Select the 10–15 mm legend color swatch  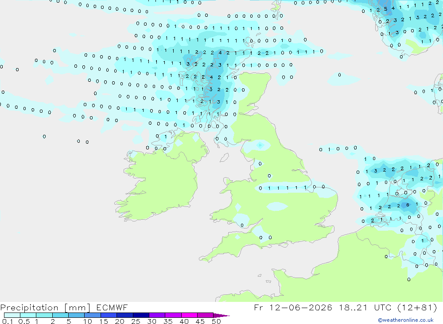point(93,315)
